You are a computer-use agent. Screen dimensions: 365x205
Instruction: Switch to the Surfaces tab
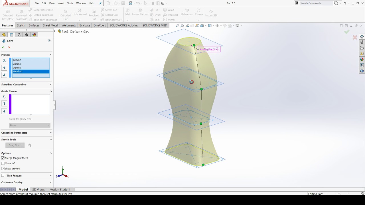click(34, 25)
